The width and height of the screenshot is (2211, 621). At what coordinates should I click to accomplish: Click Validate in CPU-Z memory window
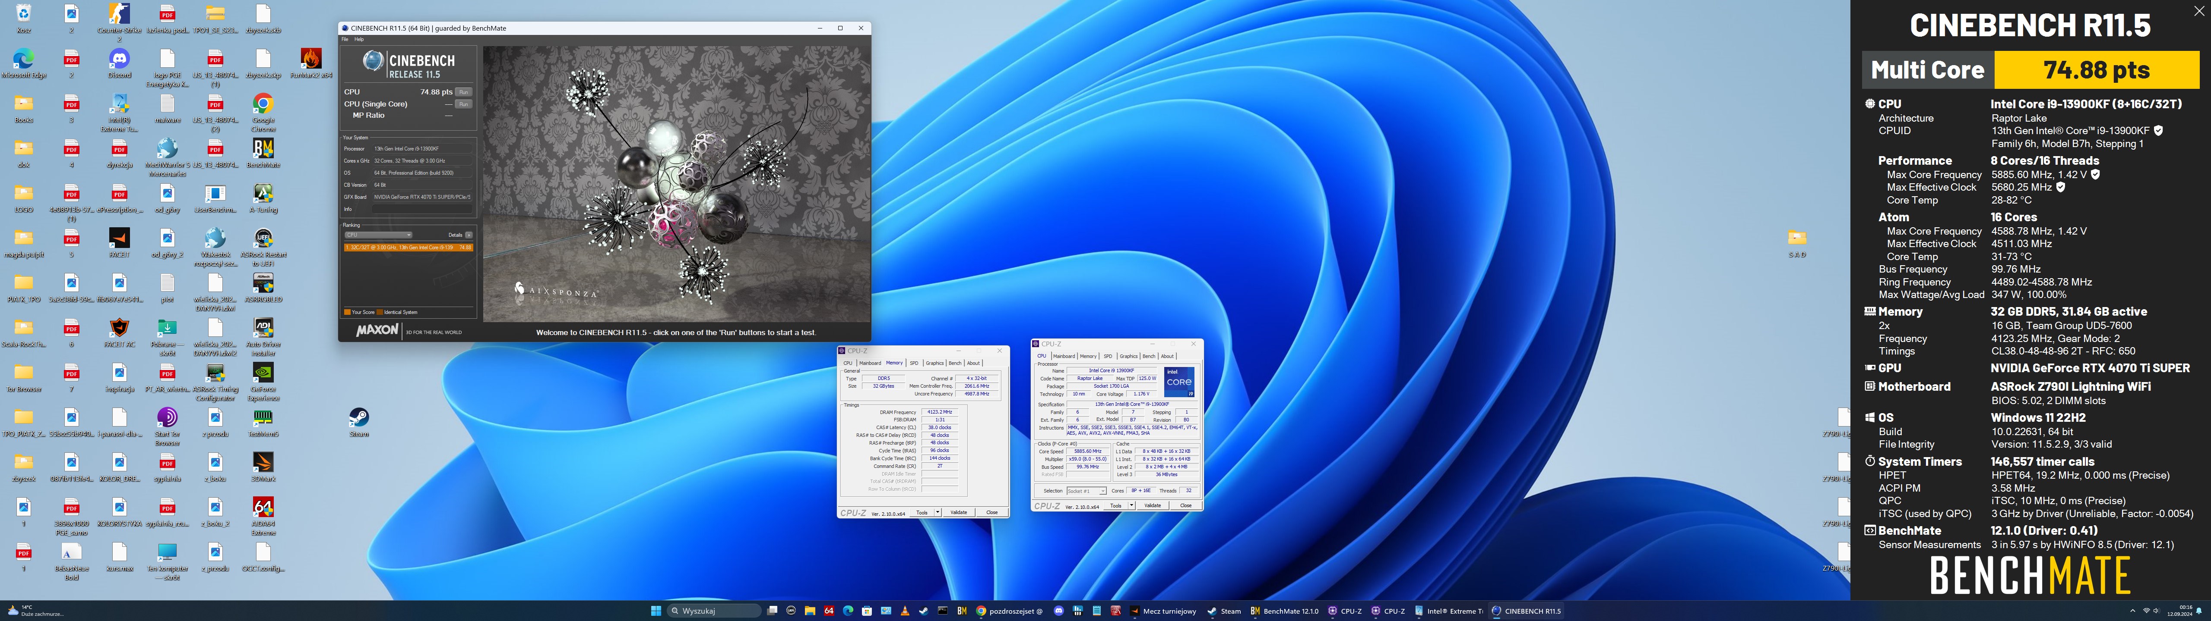(x=959, y=512)
